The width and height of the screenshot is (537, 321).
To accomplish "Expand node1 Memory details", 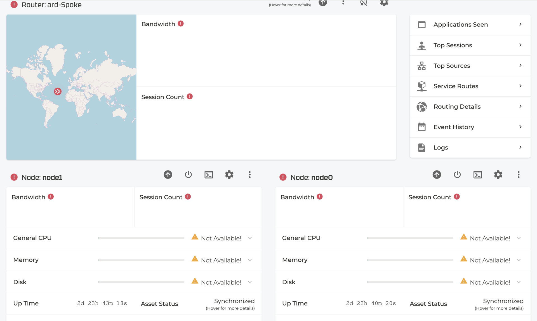I will (x=249, y=260).
